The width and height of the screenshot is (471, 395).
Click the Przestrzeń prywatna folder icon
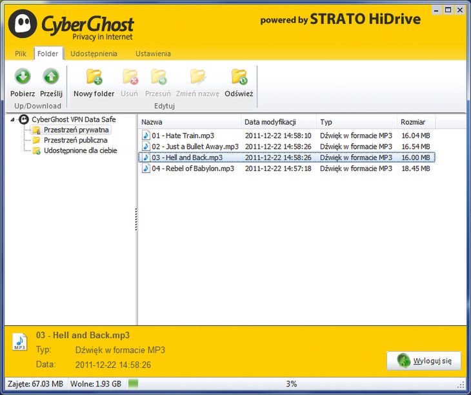tap(36, 130)
